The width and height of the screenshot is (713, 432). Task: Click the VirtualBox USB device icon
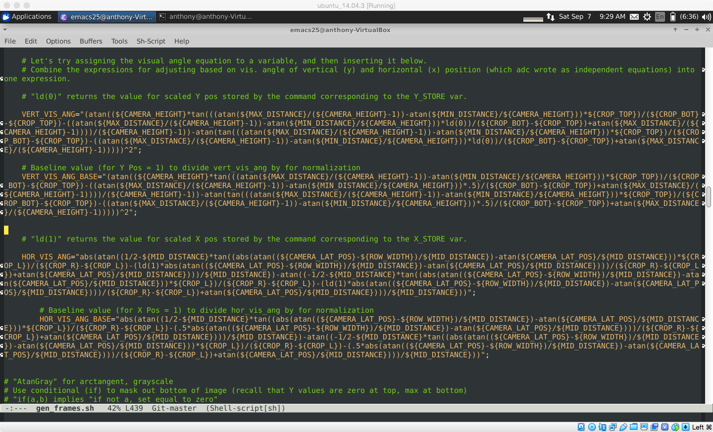tap(623, 427)
